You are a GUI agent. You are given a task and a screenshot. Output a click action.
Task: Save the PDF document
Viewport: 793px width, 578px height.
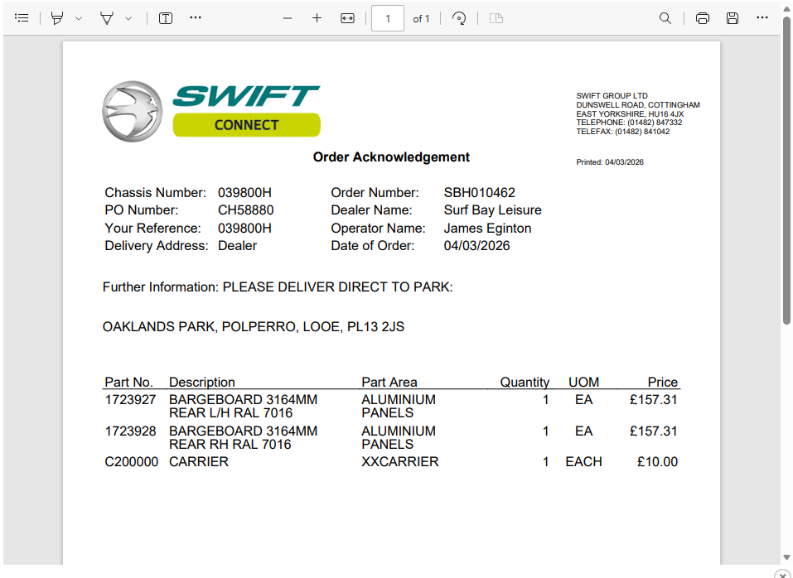click(732, 18)
